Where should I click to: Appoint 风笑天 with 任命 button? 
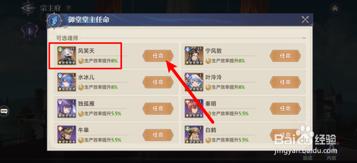click(x=158, y=56)
